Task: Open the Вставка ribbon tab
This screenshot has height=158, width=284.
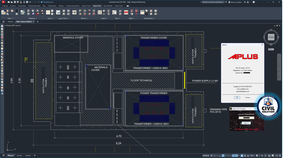Action: point(13,6)
